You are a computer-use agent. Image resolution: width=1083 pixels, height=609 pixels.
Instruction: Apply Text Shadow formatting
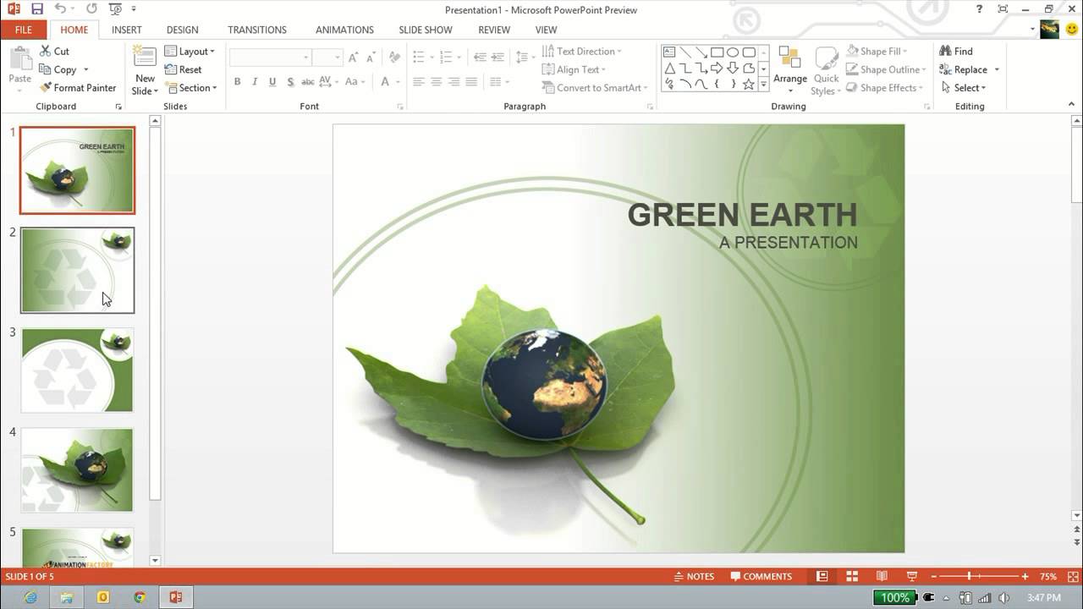[x=290, y=82]
